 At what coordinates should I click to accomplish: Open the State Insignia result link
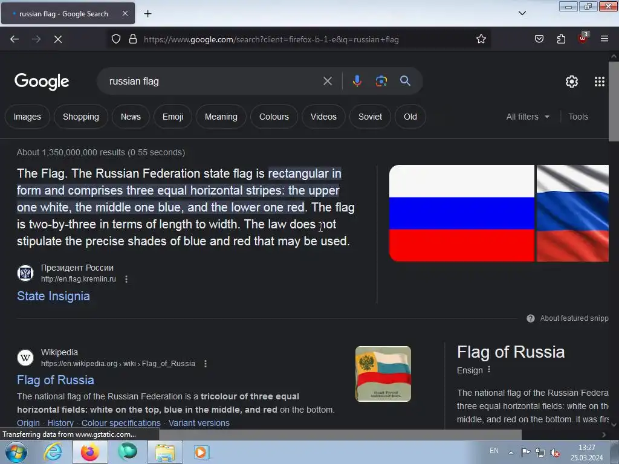[x=53, y=296]
